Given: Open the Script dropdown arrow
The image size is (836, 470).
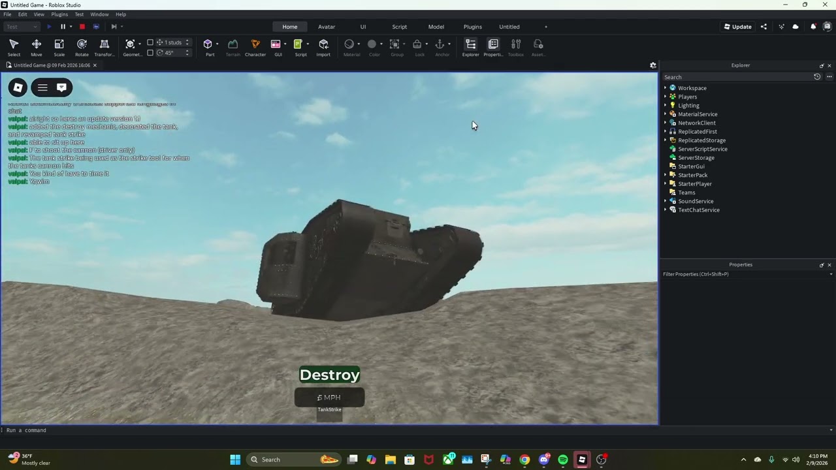Looking at the screenshot, I should [x=308, y=44].
